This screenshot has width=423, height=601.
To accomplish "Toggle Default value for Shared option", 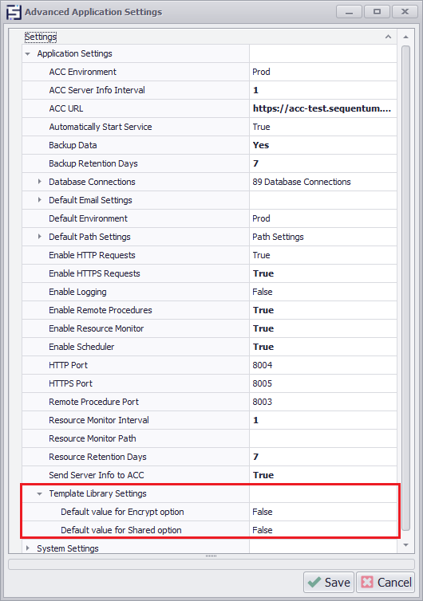I will point(322,530).
